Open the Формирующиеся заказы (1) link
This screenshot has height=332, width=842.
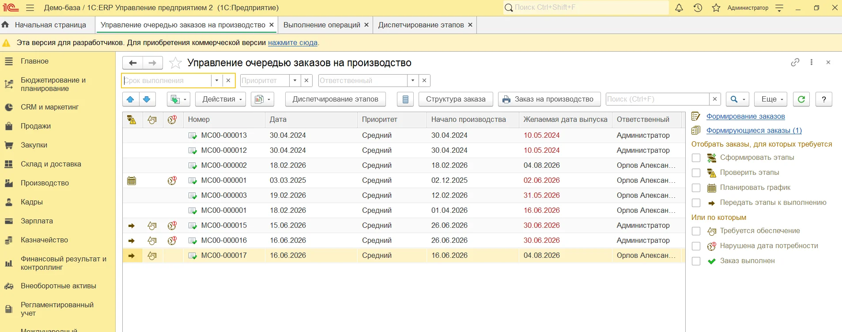coord(754,131)
